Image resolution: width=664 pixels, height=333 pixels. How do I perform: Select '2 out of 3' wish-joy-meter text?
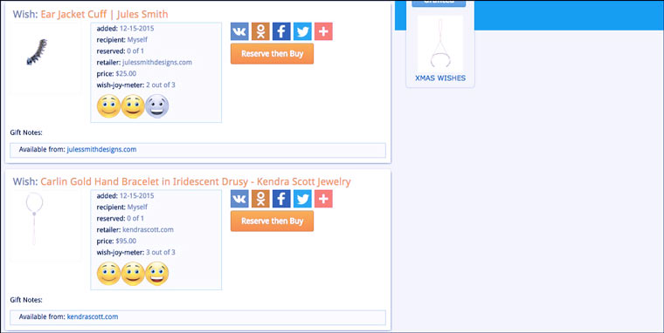pyautogui.click(x=161, y=85)
